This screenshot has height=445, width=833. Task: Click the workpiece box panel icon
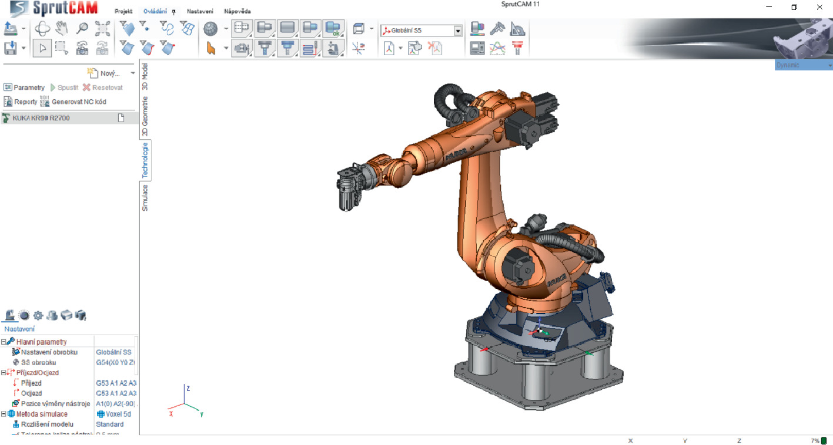(66, 315)
